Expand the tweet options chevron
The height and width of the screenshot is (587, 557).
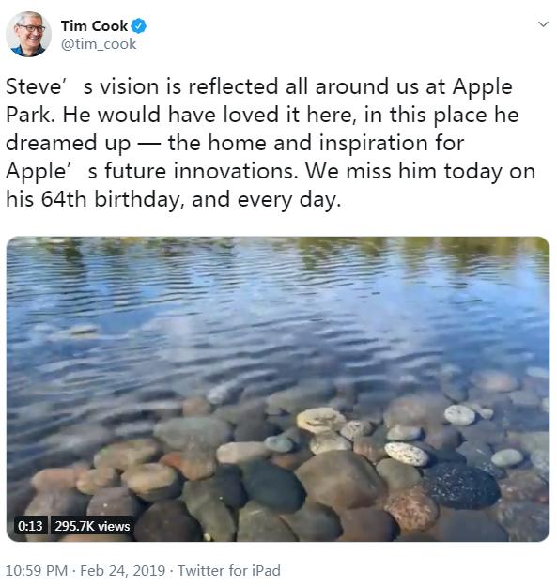point(543,24)
